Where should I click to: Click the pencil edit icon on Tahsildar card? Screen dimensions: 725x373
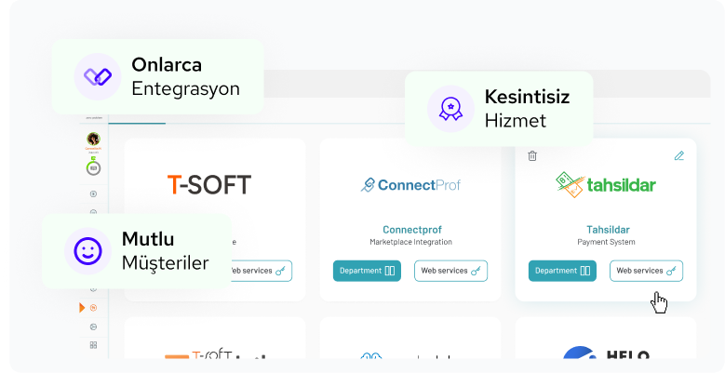click(x=678, y=156)
